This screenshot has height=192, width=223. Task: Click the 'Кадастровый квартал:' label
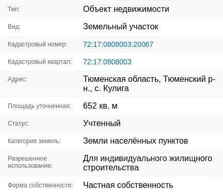(x=40, y=62)
